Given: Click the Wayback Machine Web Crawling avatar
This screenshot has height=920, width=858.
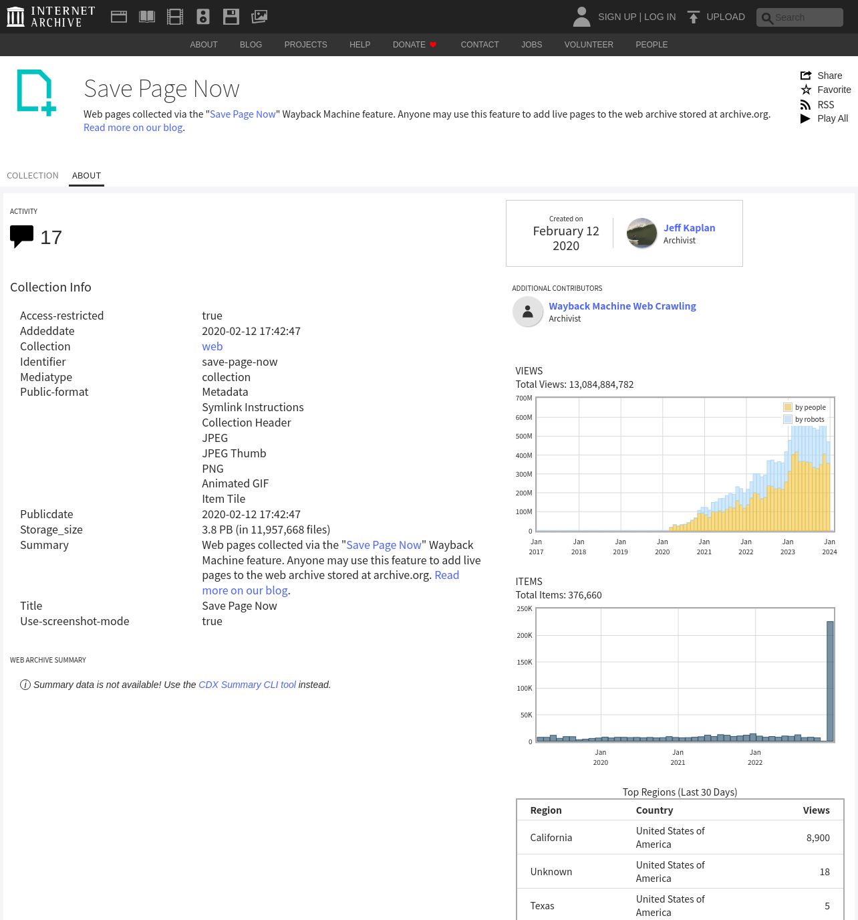Looking at the screenshot, I should tap(528, 312).
